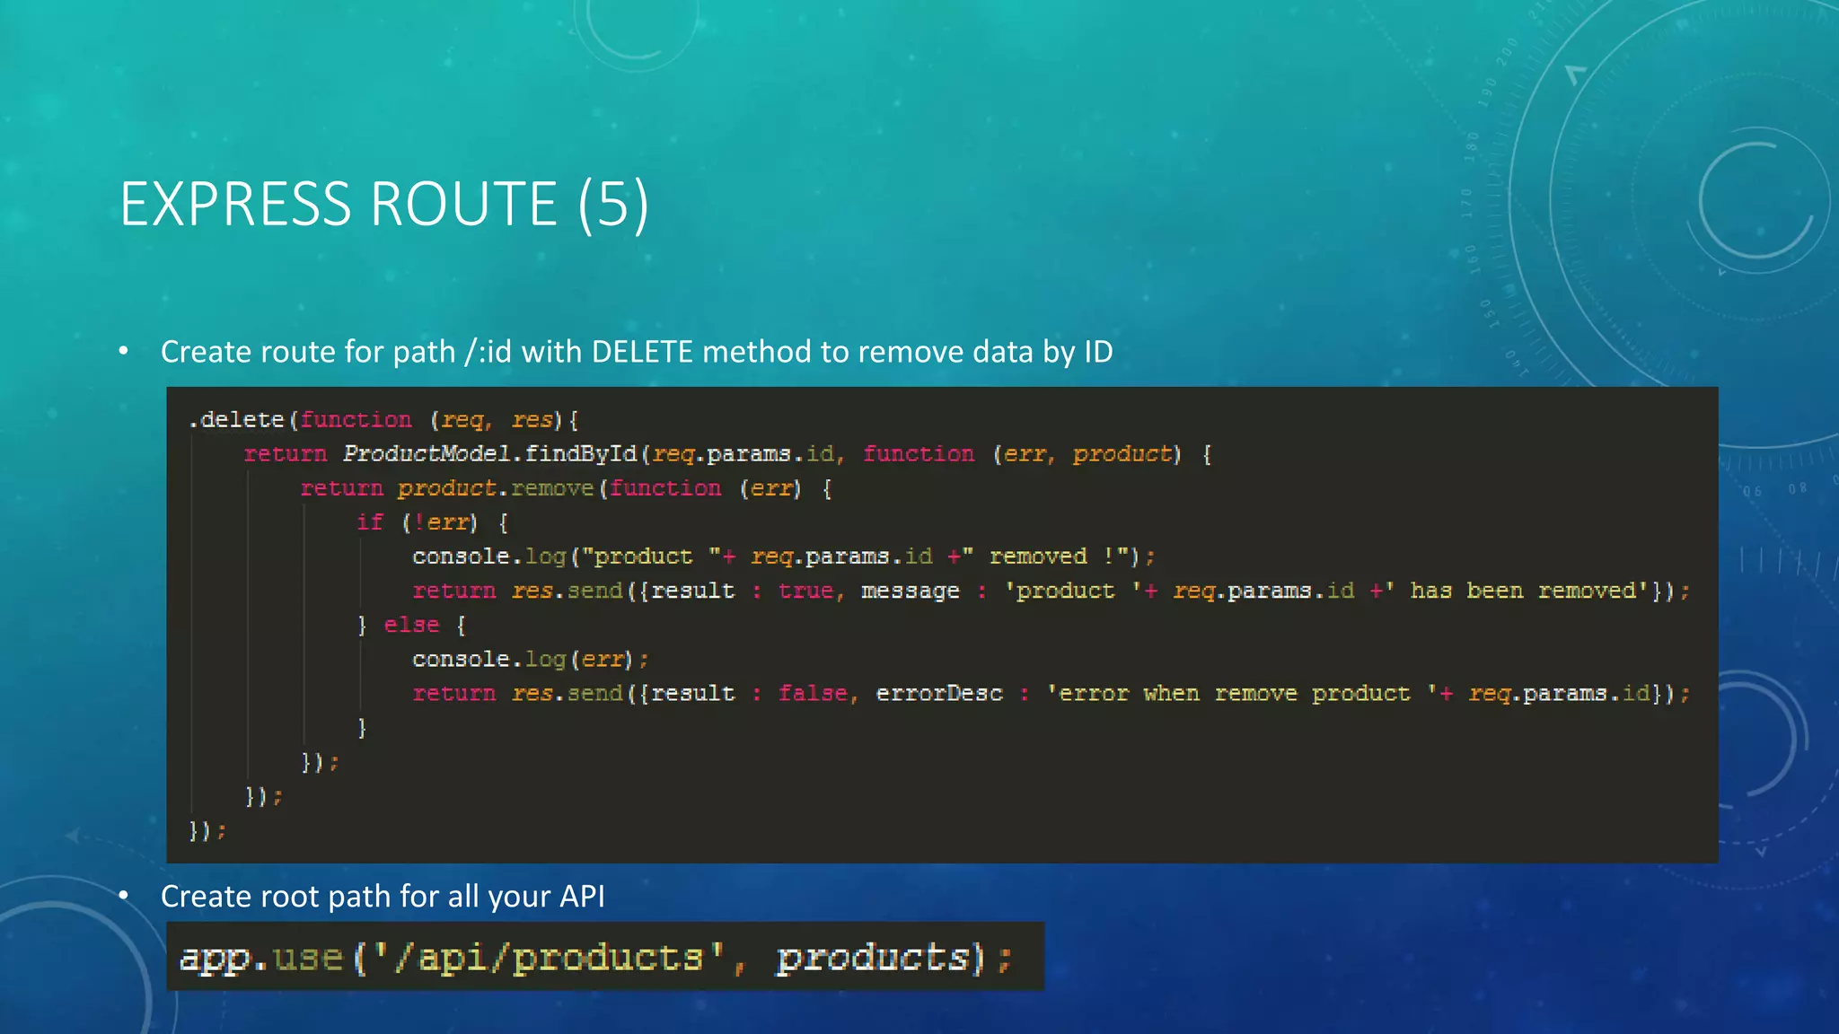Click the second bullet point marker

point(124,896)
